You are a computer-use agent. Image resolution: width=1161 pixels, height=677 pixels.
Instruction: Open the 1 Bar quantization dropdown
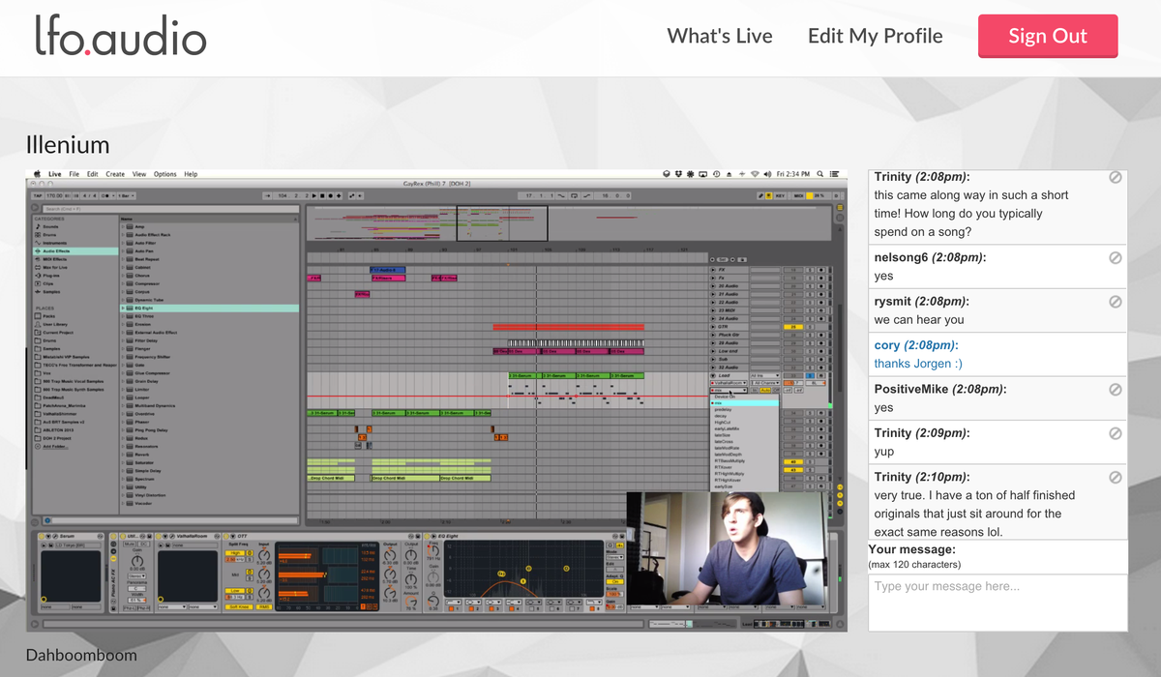(x=127, y=195)
